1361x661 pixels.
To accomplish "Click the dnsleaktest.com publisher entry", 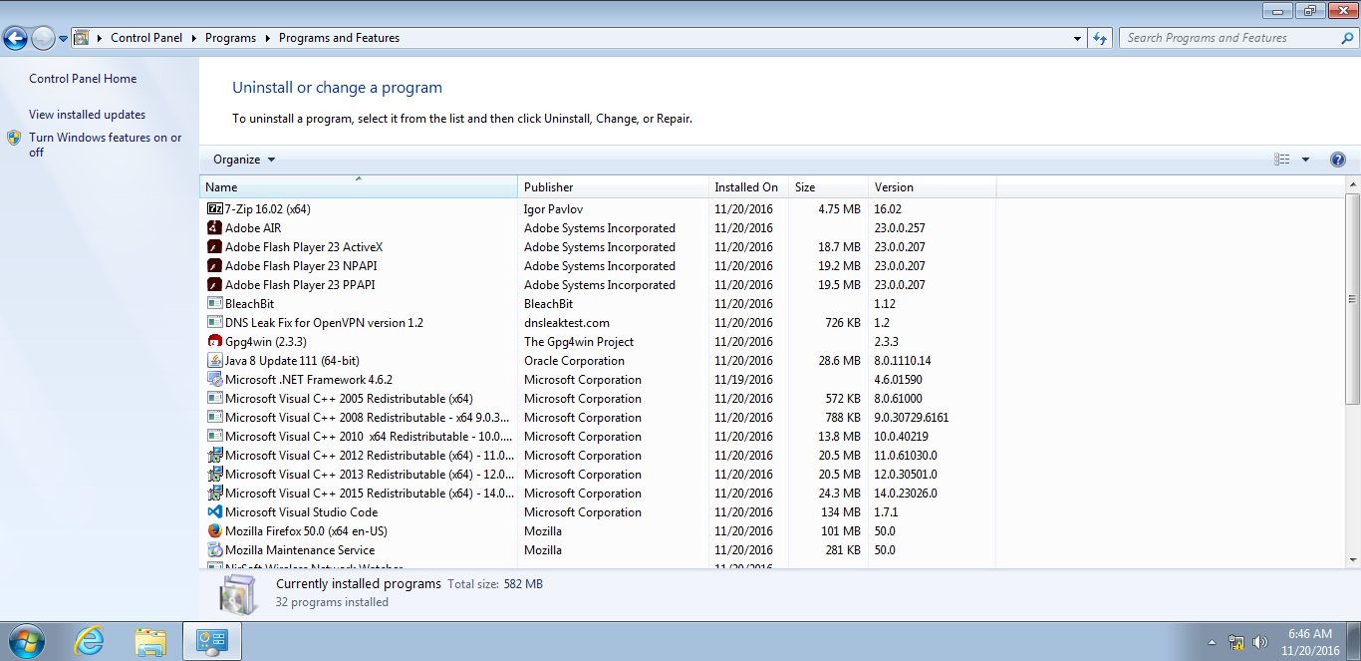I will tap(567, 323).
